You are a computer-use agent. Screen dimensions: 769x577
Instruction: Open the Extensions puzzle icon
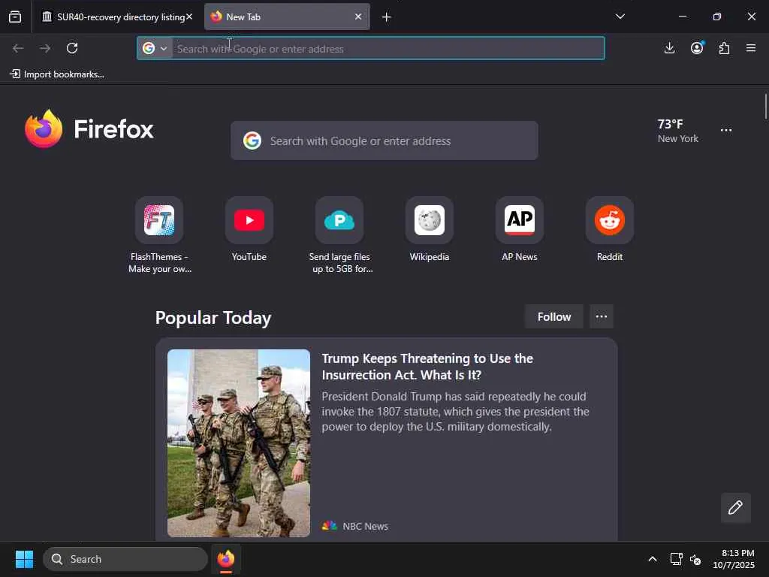[x=724, y=48]
